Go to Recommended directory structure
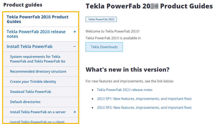 (38, 71)
